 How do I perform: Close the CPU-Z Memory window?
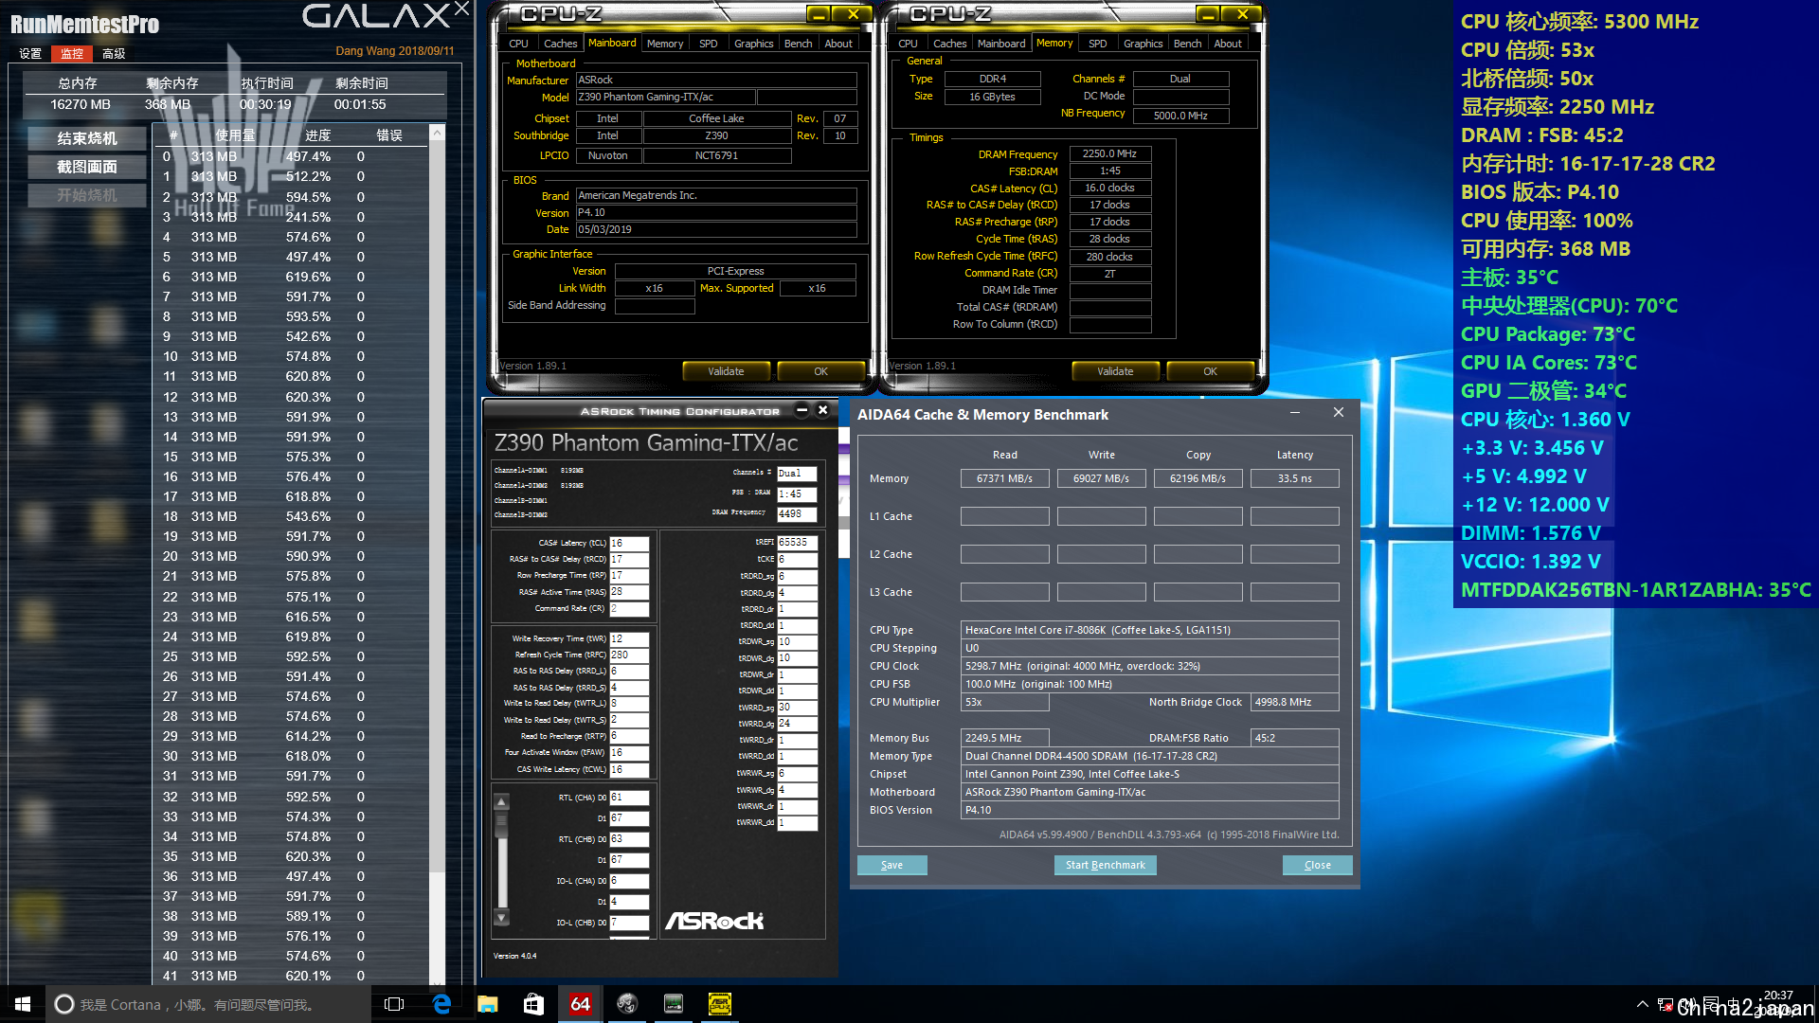tap(1242, 13)
